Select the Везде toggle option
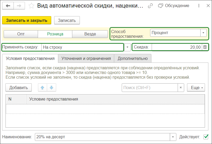212x144 pixels. pos(90,34)
